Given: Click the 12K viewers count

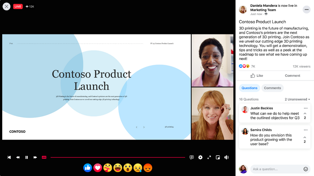Looking at the screenshot, I should point(301,66).
